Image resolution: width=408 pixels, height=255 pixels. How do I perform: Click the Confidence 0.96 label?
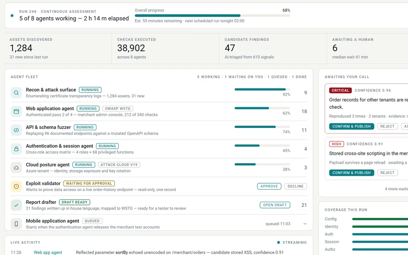[x=373, y=90]
